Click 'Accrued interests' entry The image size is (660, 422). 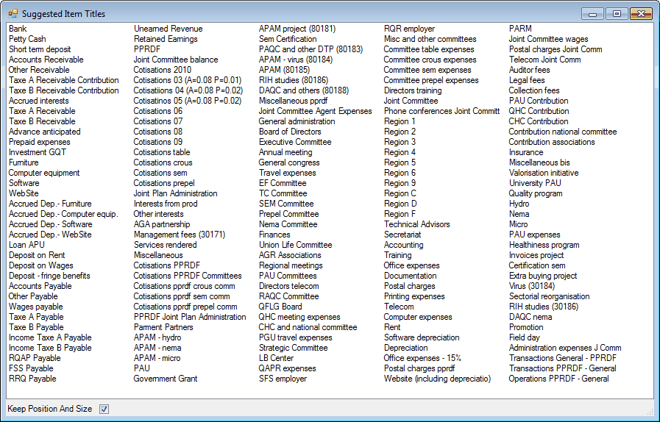pyautogui.click(x=39, y=101)
